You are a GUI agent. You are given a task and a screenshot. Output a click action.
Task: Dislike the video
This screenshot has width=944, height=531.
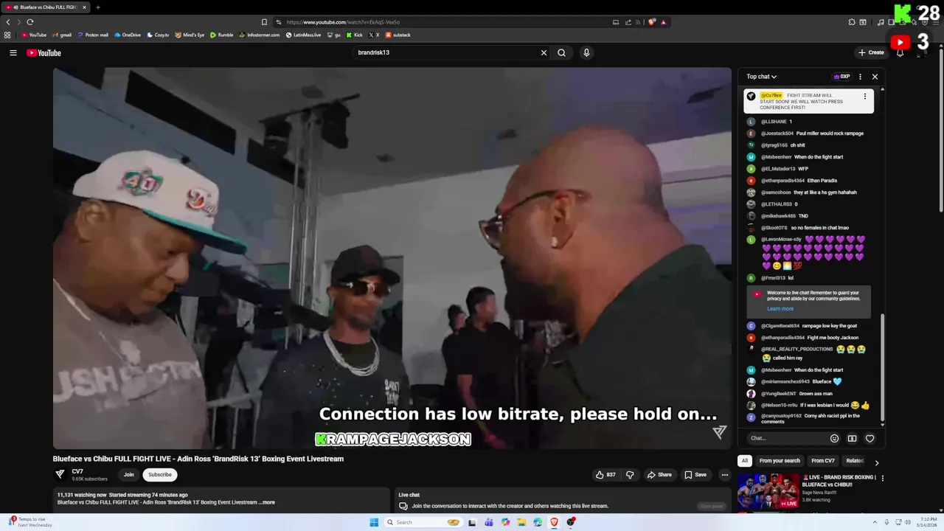coord(630,475)
